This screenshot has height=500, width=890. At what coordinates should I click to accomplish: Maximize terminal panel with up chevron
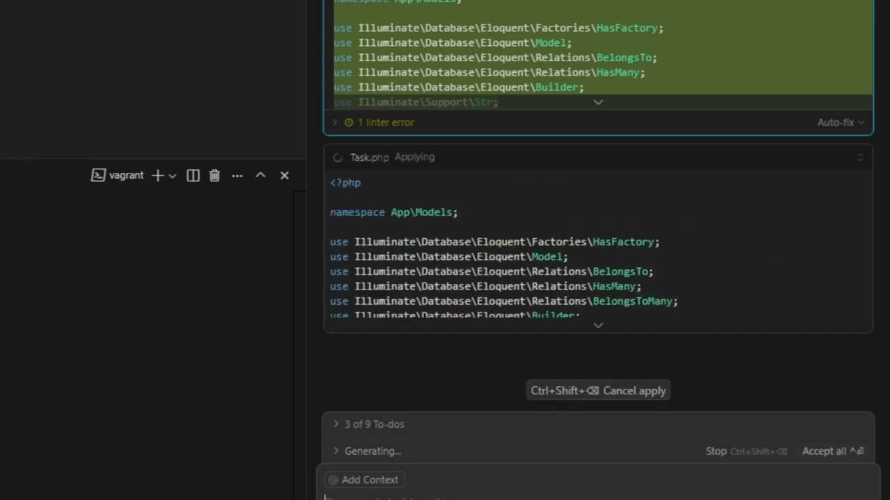coord(260,176)
